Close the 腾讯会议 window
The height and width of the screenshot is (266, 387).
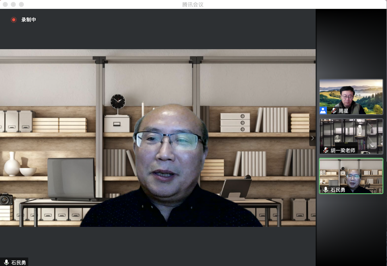[x=5, y=4]
